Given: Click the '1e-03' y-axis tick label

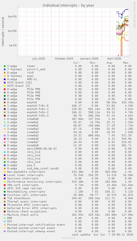Looking at the screenshot, I should [x=13, y=45].
